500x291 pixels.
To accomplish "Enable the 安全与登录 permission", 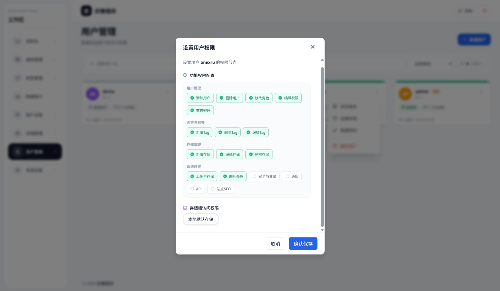I will pos(264,177).
